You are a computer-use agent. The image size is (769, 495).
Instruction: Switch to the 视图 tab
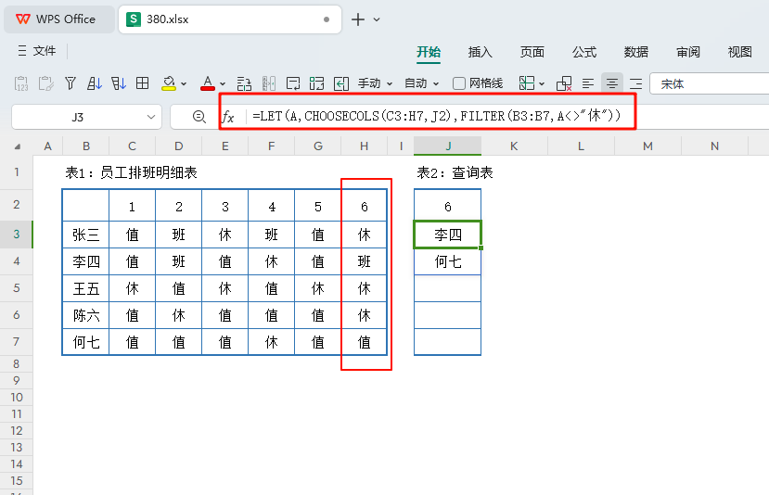click(x=740, y=52)
